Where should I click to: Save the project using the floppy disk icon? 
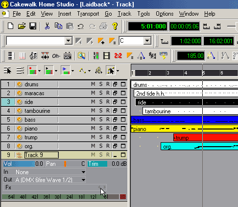click(x=33, y=26)
